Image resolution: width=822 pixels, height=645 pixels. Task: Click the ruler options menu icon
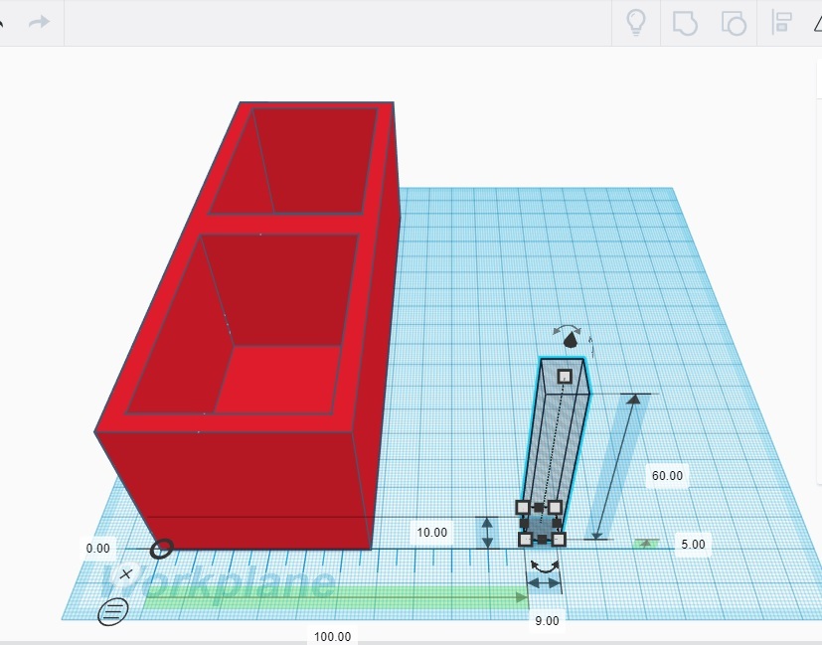[112, 611]
